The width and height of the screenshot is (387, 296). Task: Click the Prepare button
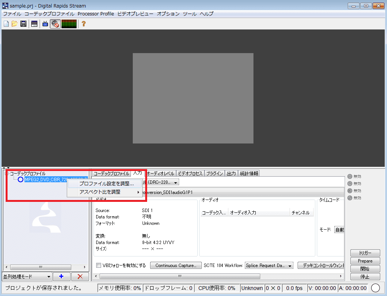[365, 261]
